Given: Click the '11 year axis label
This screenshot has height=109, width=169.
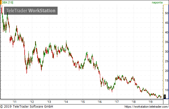Looking at the screenshot, I should click(14, 102).
